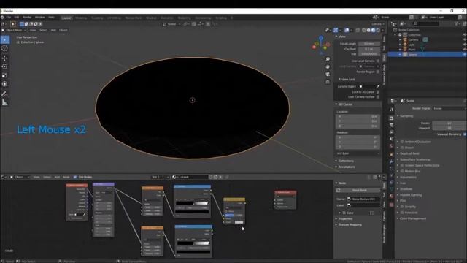Select the Move tool
Screen dimensions: 467x263
(x=5, y=58)
